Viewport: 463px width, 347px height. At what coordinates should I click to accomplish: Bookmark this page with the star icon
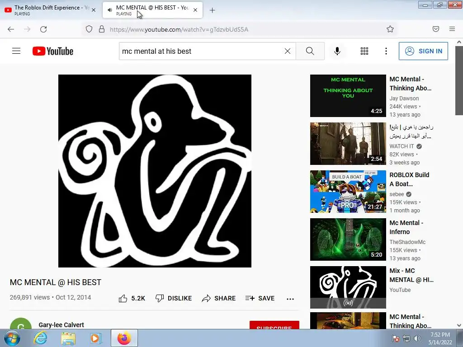click(x=390, y=29)
